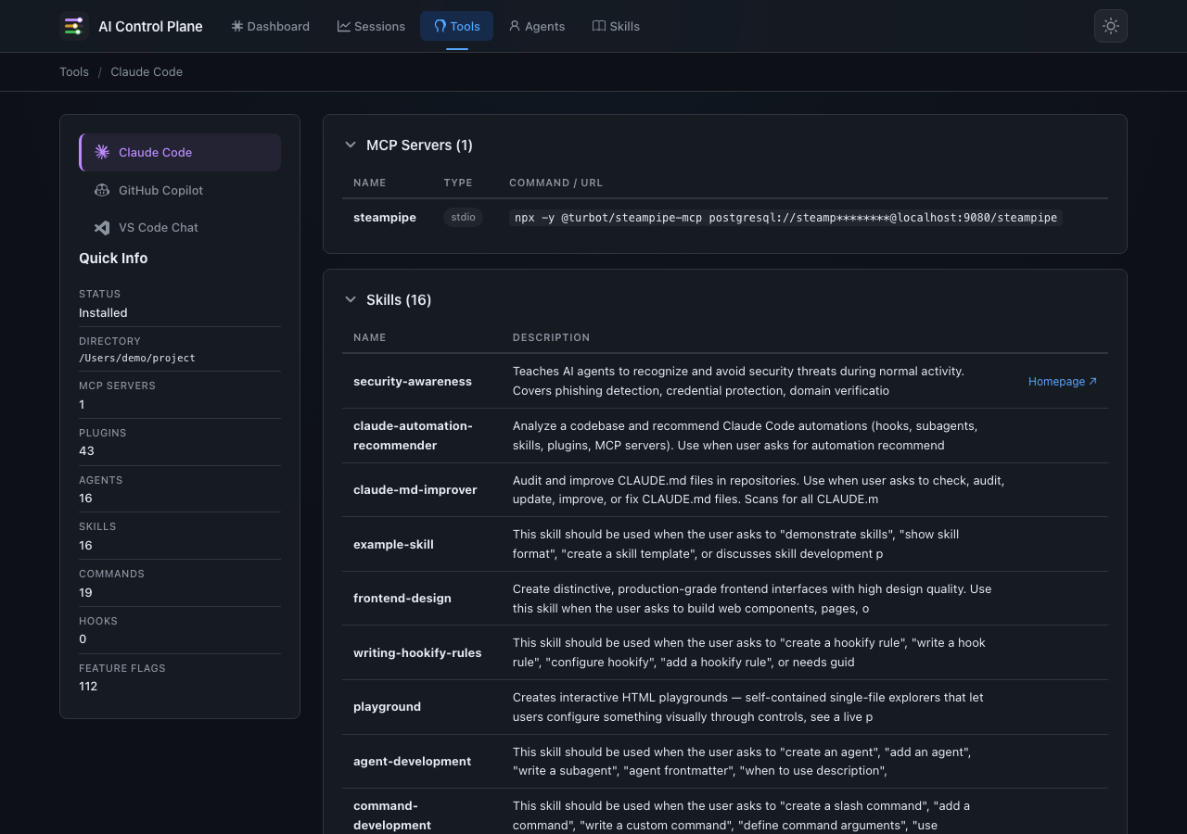
Task: Open security-awareness Homepage link
Action: pyautogui.click(x=1063, y=381)
